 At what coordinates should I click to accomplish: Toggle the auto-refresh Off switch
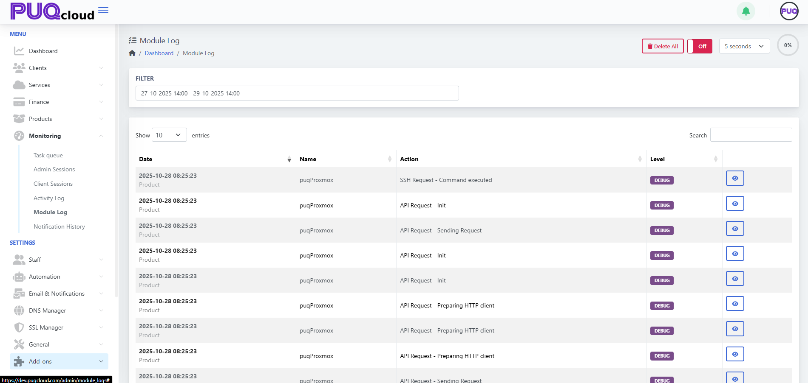(x=700, y=46)
